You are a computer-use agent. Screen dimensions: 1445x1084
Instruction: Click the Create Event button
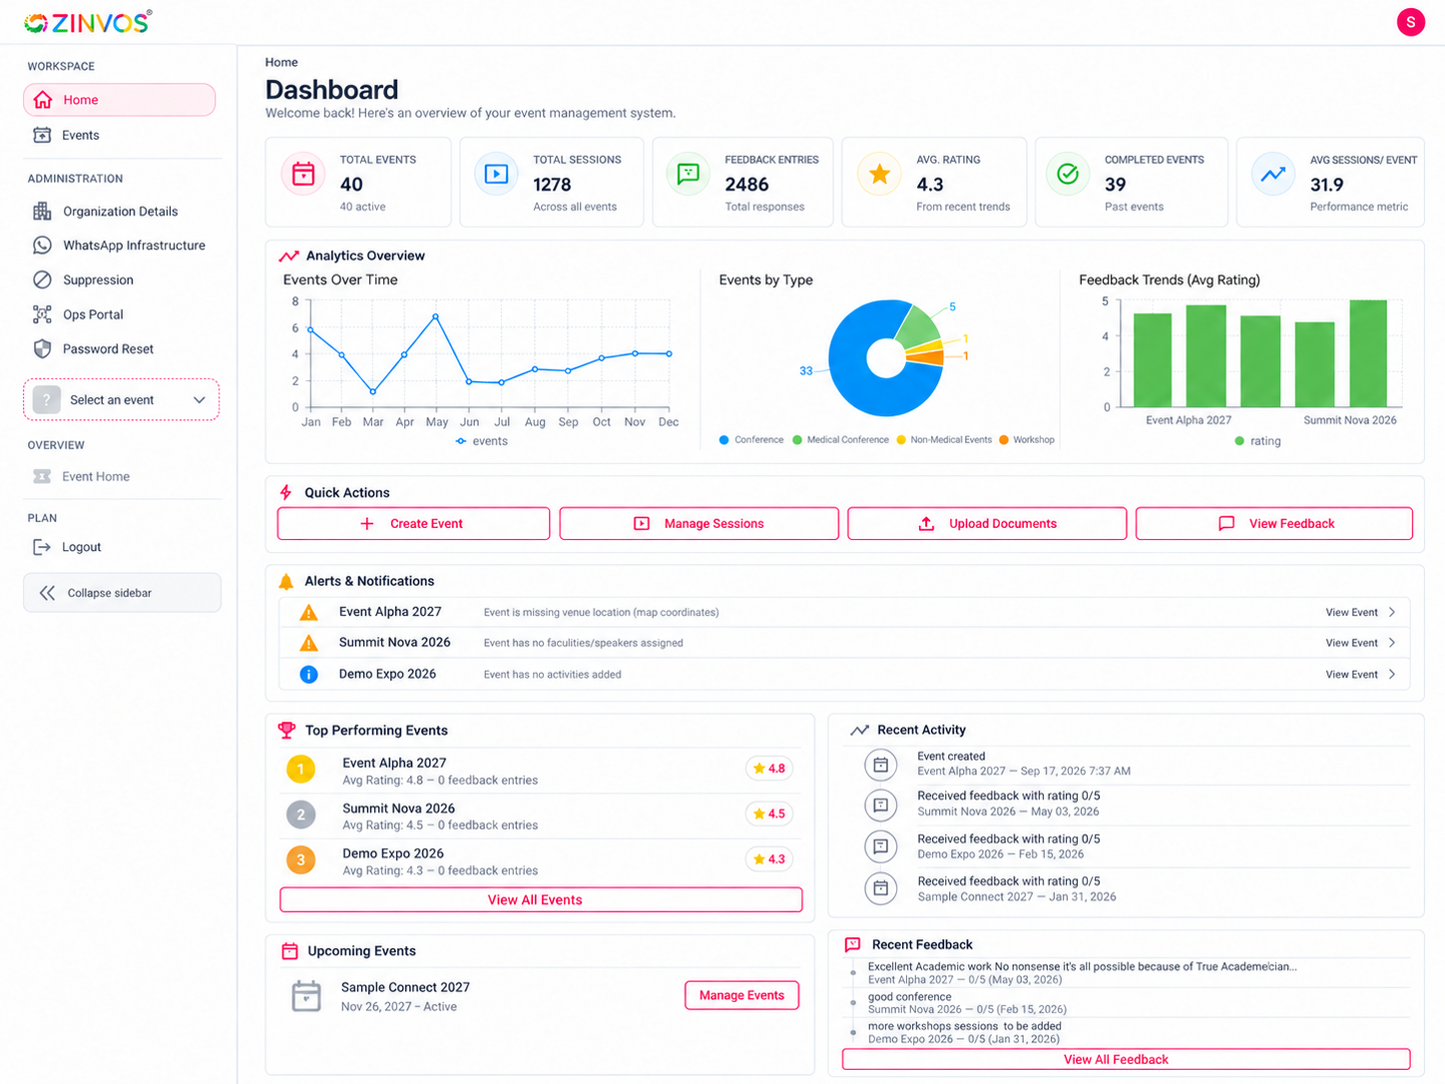pos(413,524)
